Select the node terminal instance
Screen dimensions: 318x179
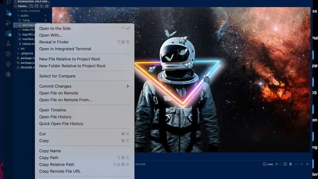coord(268,164)
